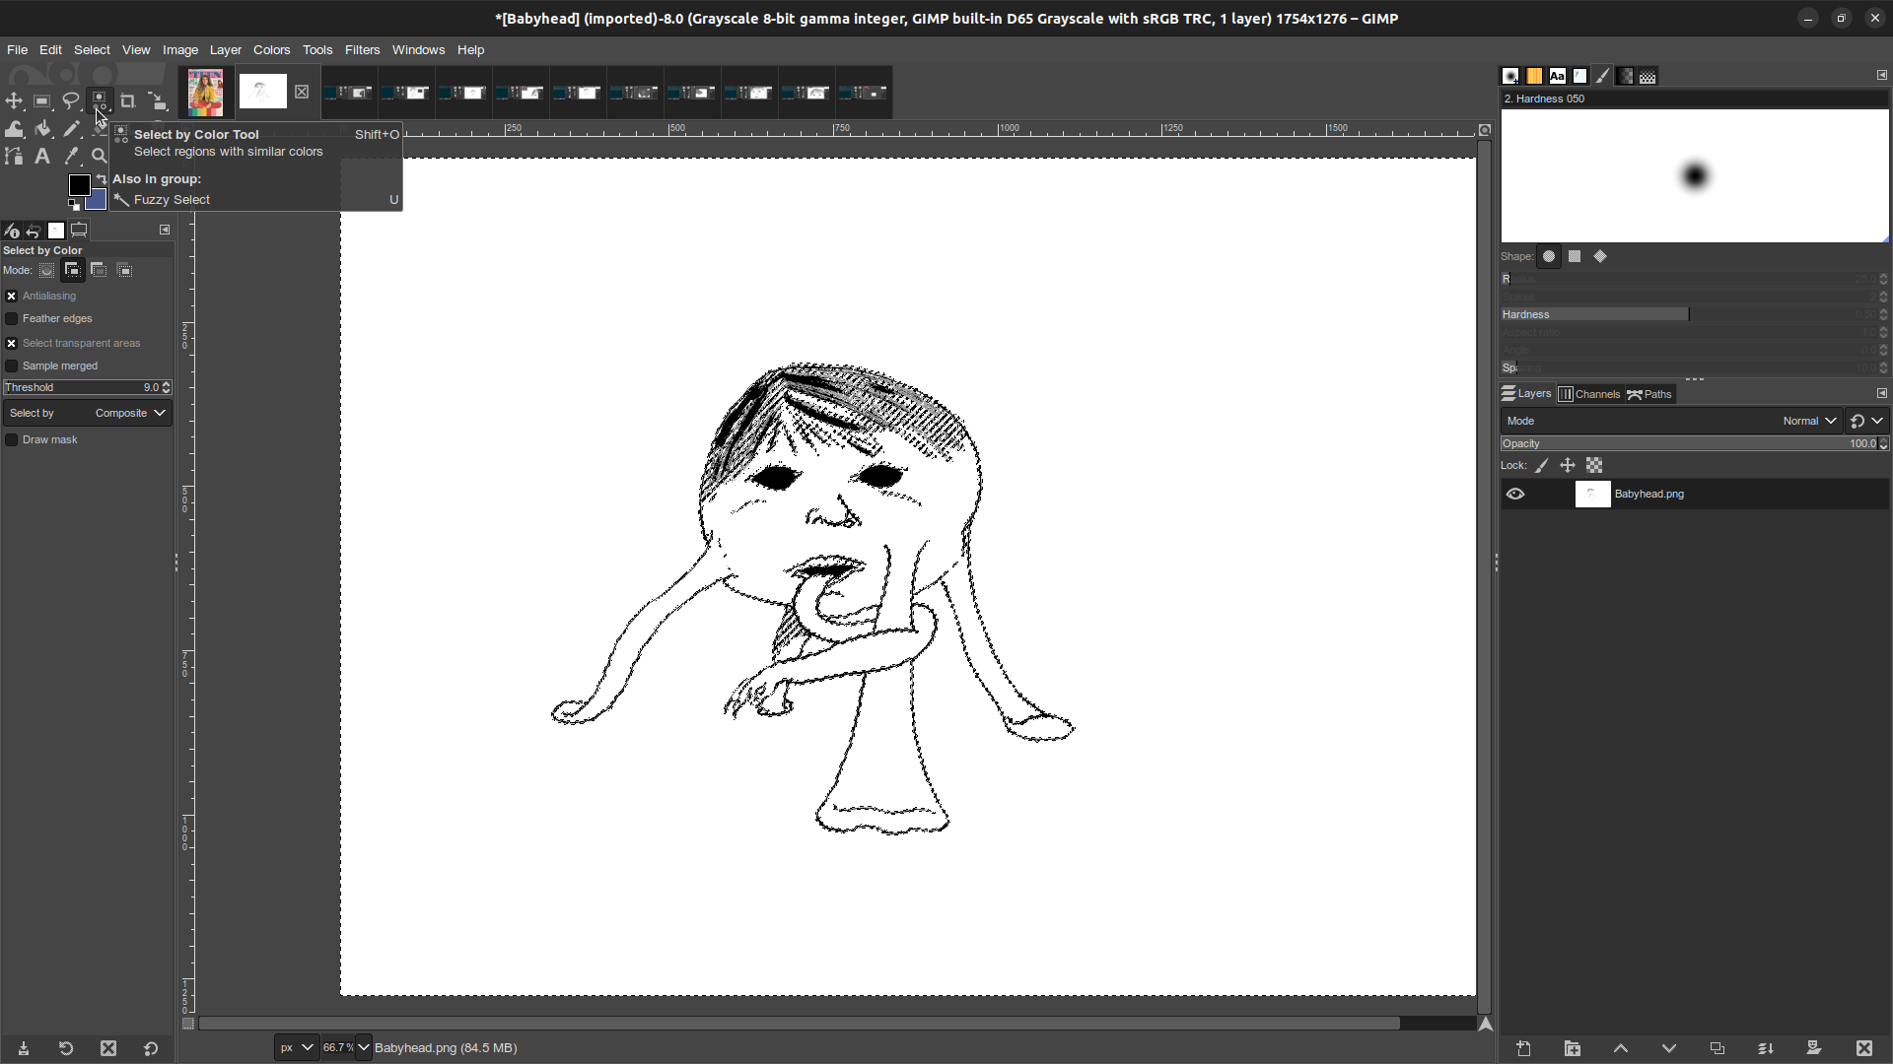Enable the Feather edges checkbox
1893x1064 pixels.
(x=12, y=319)
